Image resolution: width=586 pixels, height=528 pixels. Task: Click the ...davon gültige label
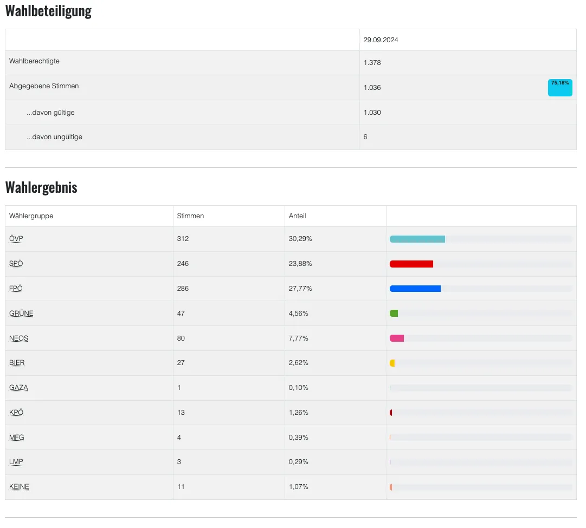click(x=50, y=113)
